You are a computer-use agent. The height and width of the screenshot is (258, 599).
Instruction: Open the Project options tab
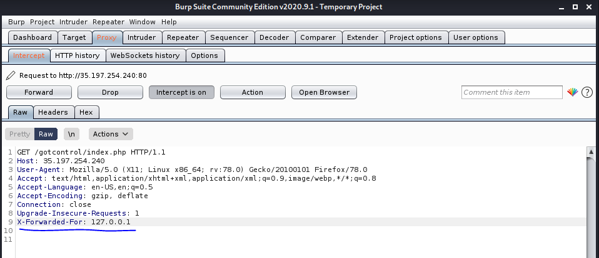pyautogui.click(x=416, y=37)
